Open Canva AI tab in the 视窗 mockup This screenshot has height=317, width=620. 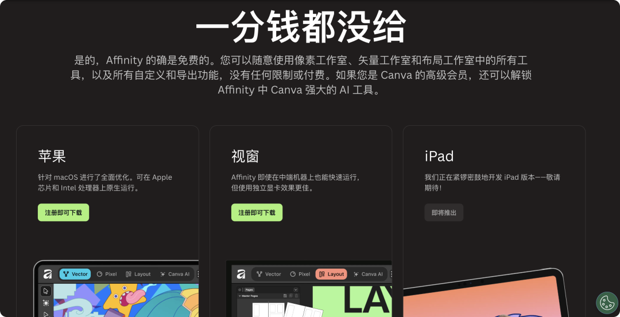click(368, 274)
